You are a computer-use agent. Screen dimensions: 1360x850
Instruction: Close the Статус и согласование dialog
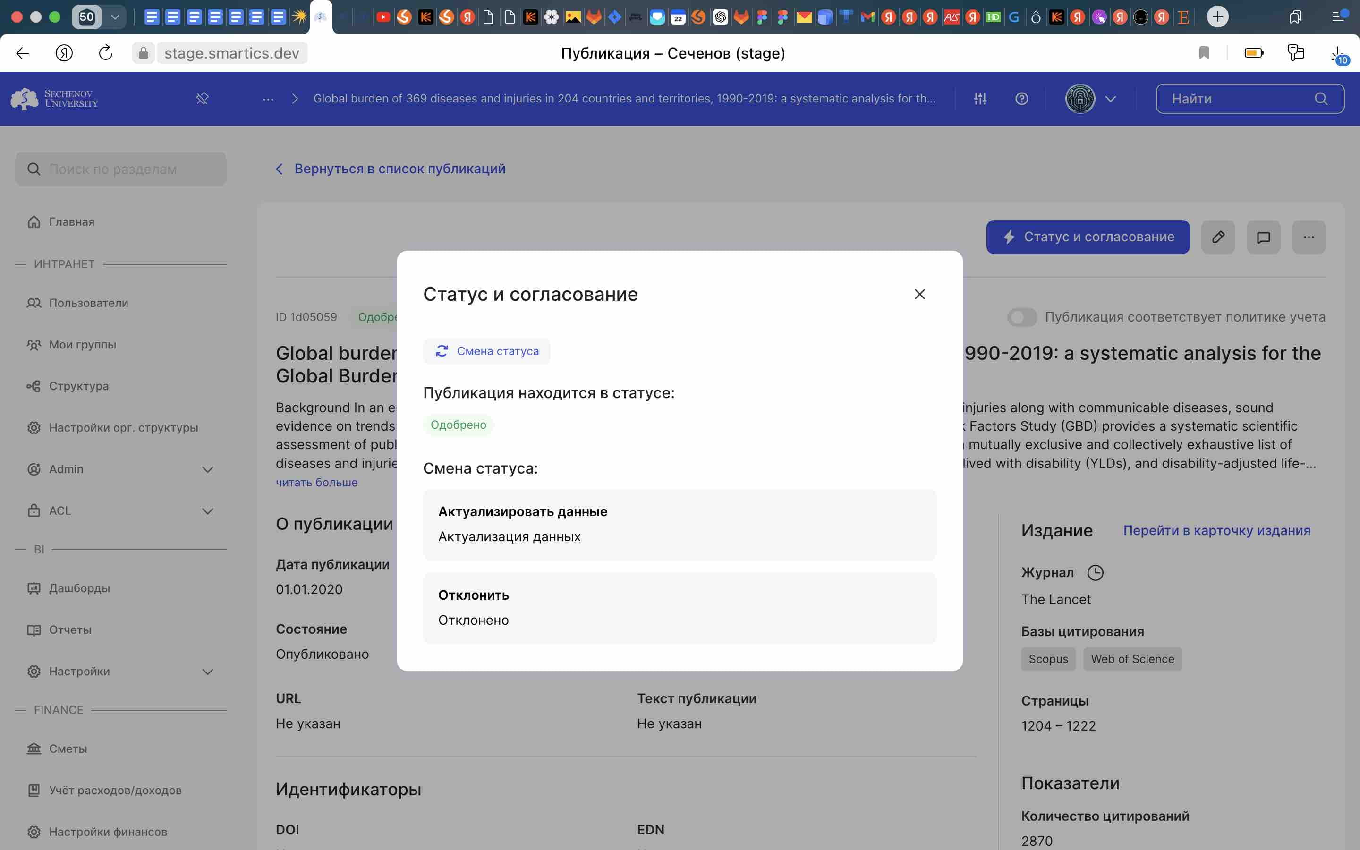919,294
